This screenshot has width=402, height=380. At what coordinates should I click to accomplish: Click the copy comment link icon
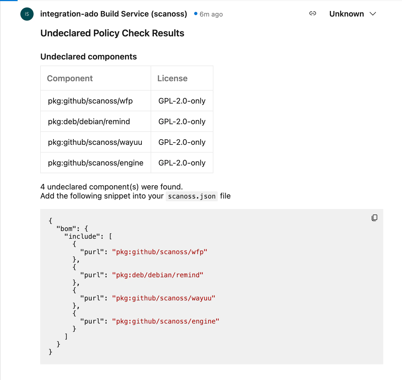(313, 13)
